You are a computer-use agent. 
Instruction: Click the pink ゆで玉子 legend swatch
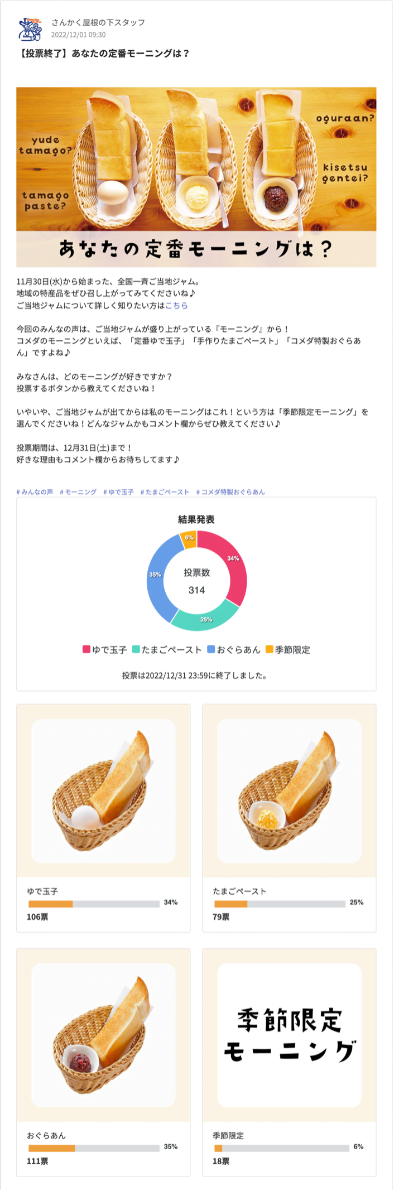click(86, 649)
